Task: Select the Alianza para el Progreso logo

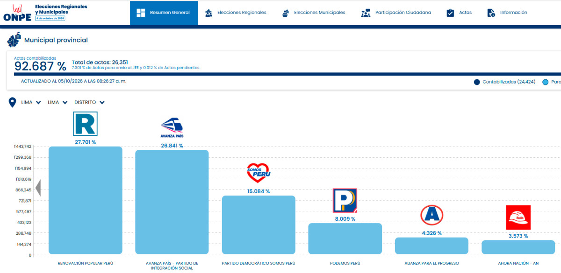Action: click(x=432, y=215)
